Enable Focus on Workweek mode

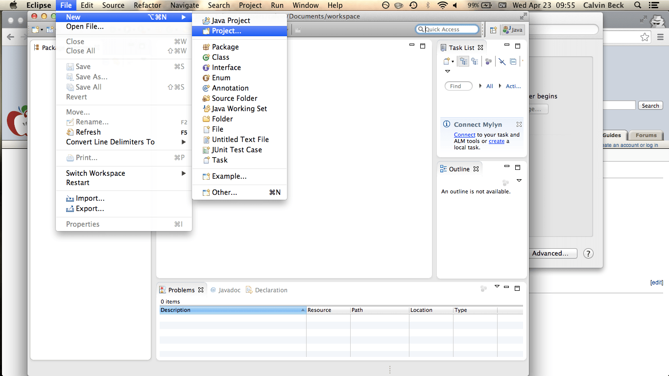click(x=487, y=61)
